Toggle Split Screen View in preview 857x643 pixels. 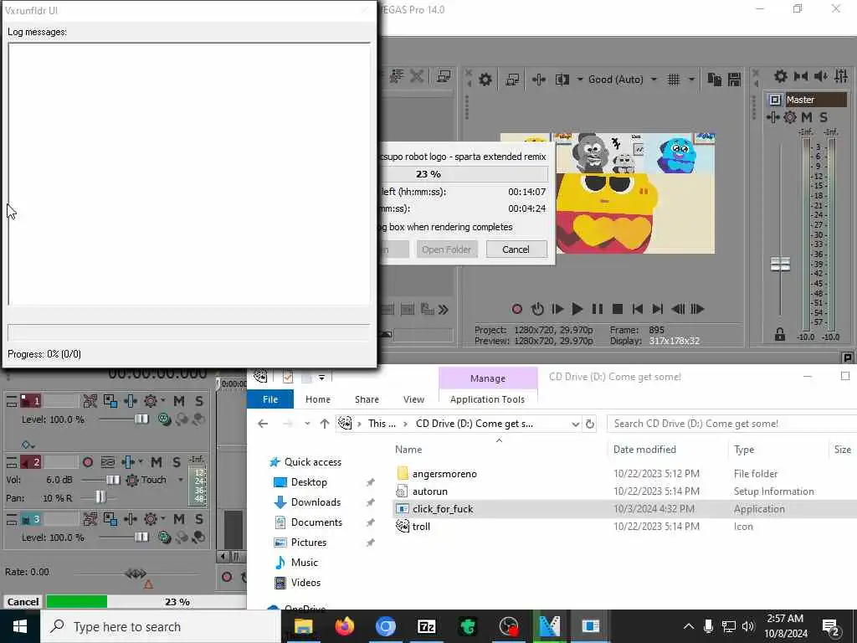click(562, 80)
